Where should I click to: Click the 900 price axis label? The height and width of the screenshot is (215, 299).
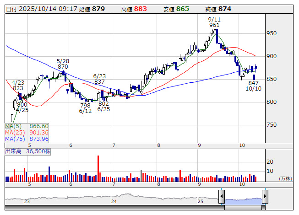tap(272, 56)
